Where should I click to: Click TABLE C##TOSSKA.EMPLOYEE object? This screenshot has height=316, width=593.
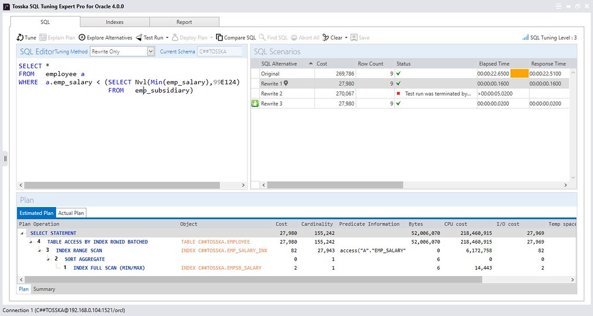(x=215, y=242)
